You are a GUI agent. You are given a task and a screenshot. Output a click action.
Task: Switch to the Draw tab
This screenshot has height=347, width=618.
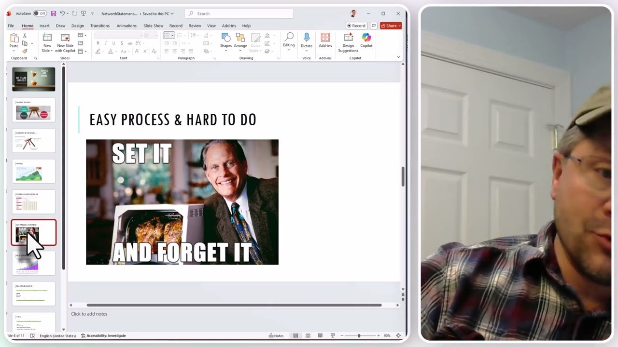60,26
